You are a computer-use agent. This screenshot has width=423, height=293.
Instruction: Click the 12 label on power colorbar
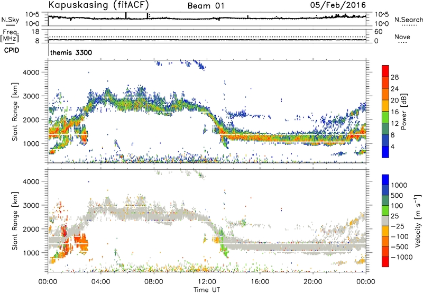(x=394, y=124)
